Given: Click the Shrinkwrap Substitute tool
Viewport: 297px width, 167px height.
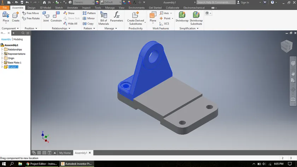Looking at the screenshot, I should tap(196, 18).
